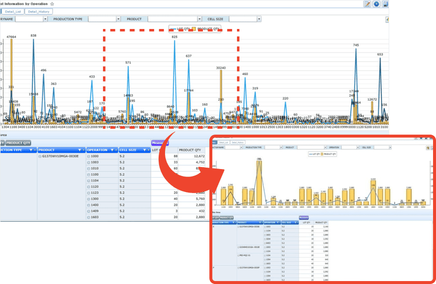The width and height of the screenshot is (436, 284).
Task: Collapse operation 1400 row
Action: coord(89,205)
